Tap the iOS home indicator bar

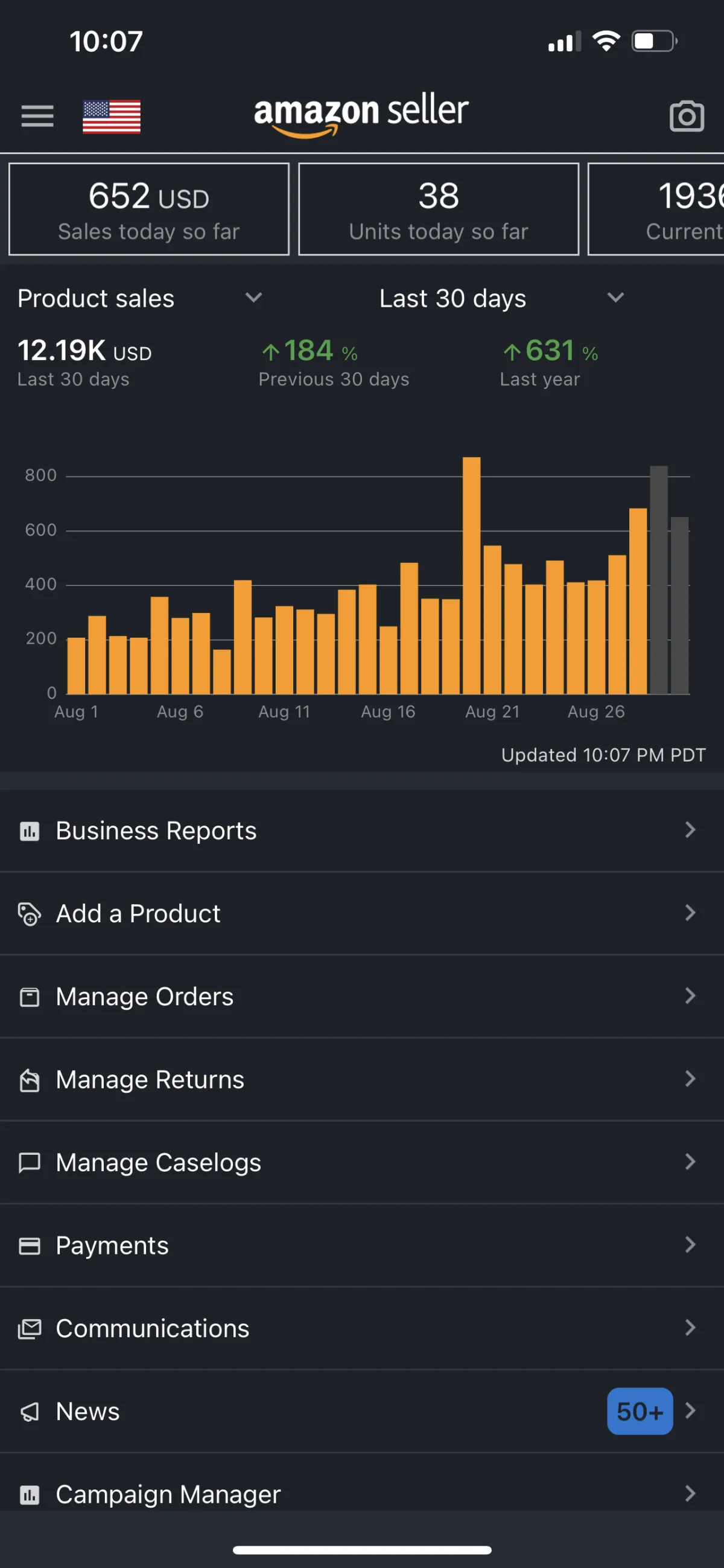[361, 1550]
